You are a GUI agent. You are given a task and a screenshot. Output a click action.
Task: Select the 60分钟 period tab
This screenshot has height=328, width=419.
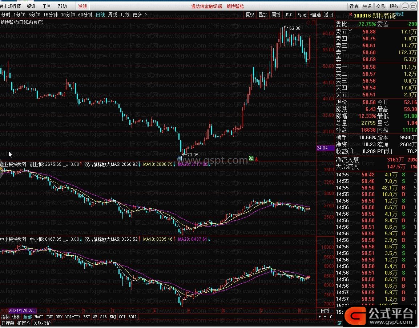point(85,15)
